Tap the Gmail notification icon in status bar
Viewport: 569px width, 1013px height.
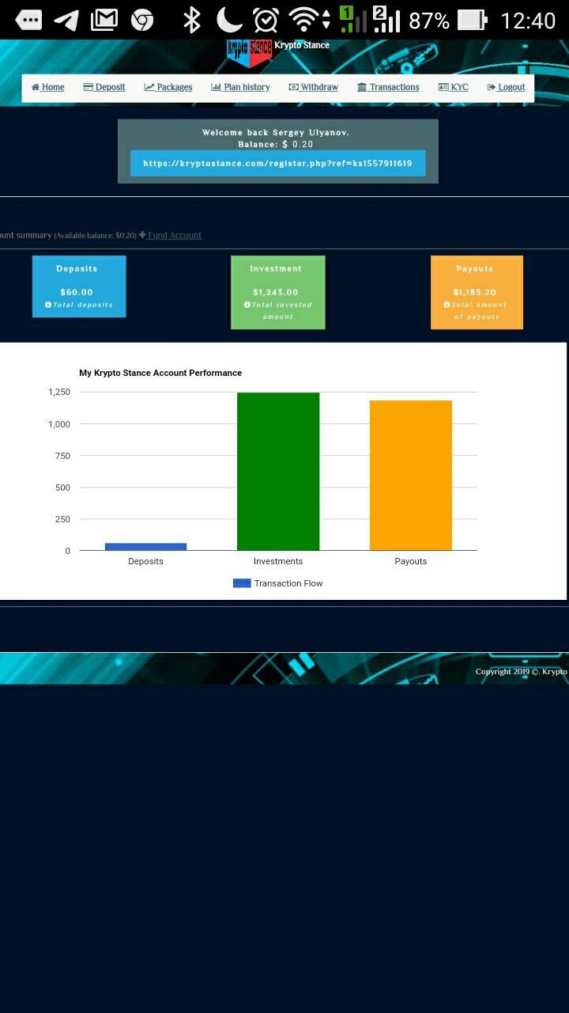coord(104,20)
